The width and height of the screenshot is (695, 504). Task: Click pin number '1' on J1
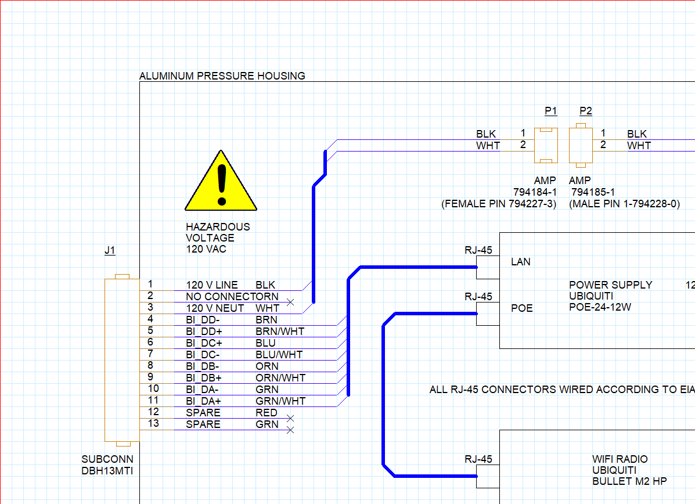[x=151, y=284]
